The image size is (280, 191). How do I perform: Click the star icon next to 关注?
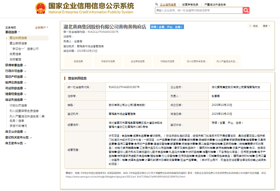[250, 26]
